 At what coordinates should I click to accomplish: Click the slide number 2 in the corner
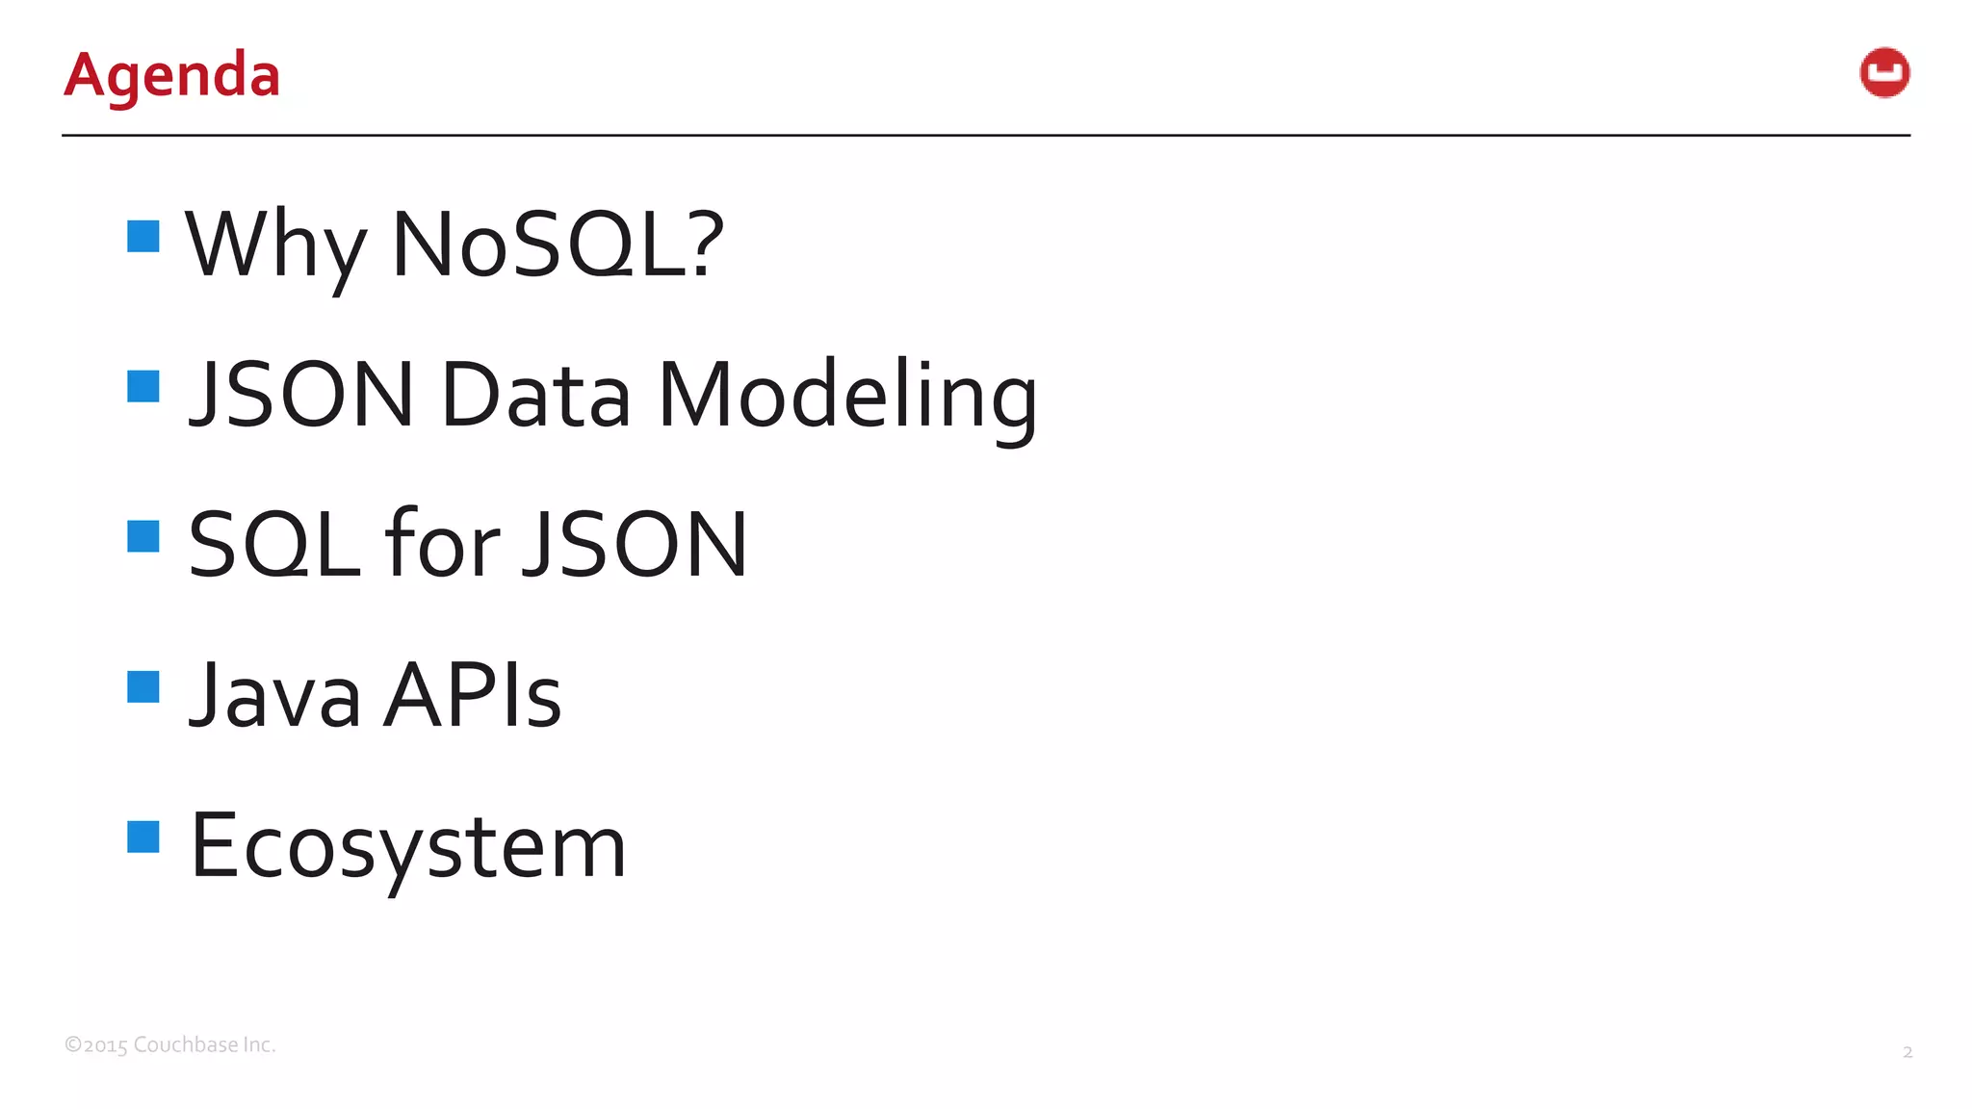coord(1907,1052)
